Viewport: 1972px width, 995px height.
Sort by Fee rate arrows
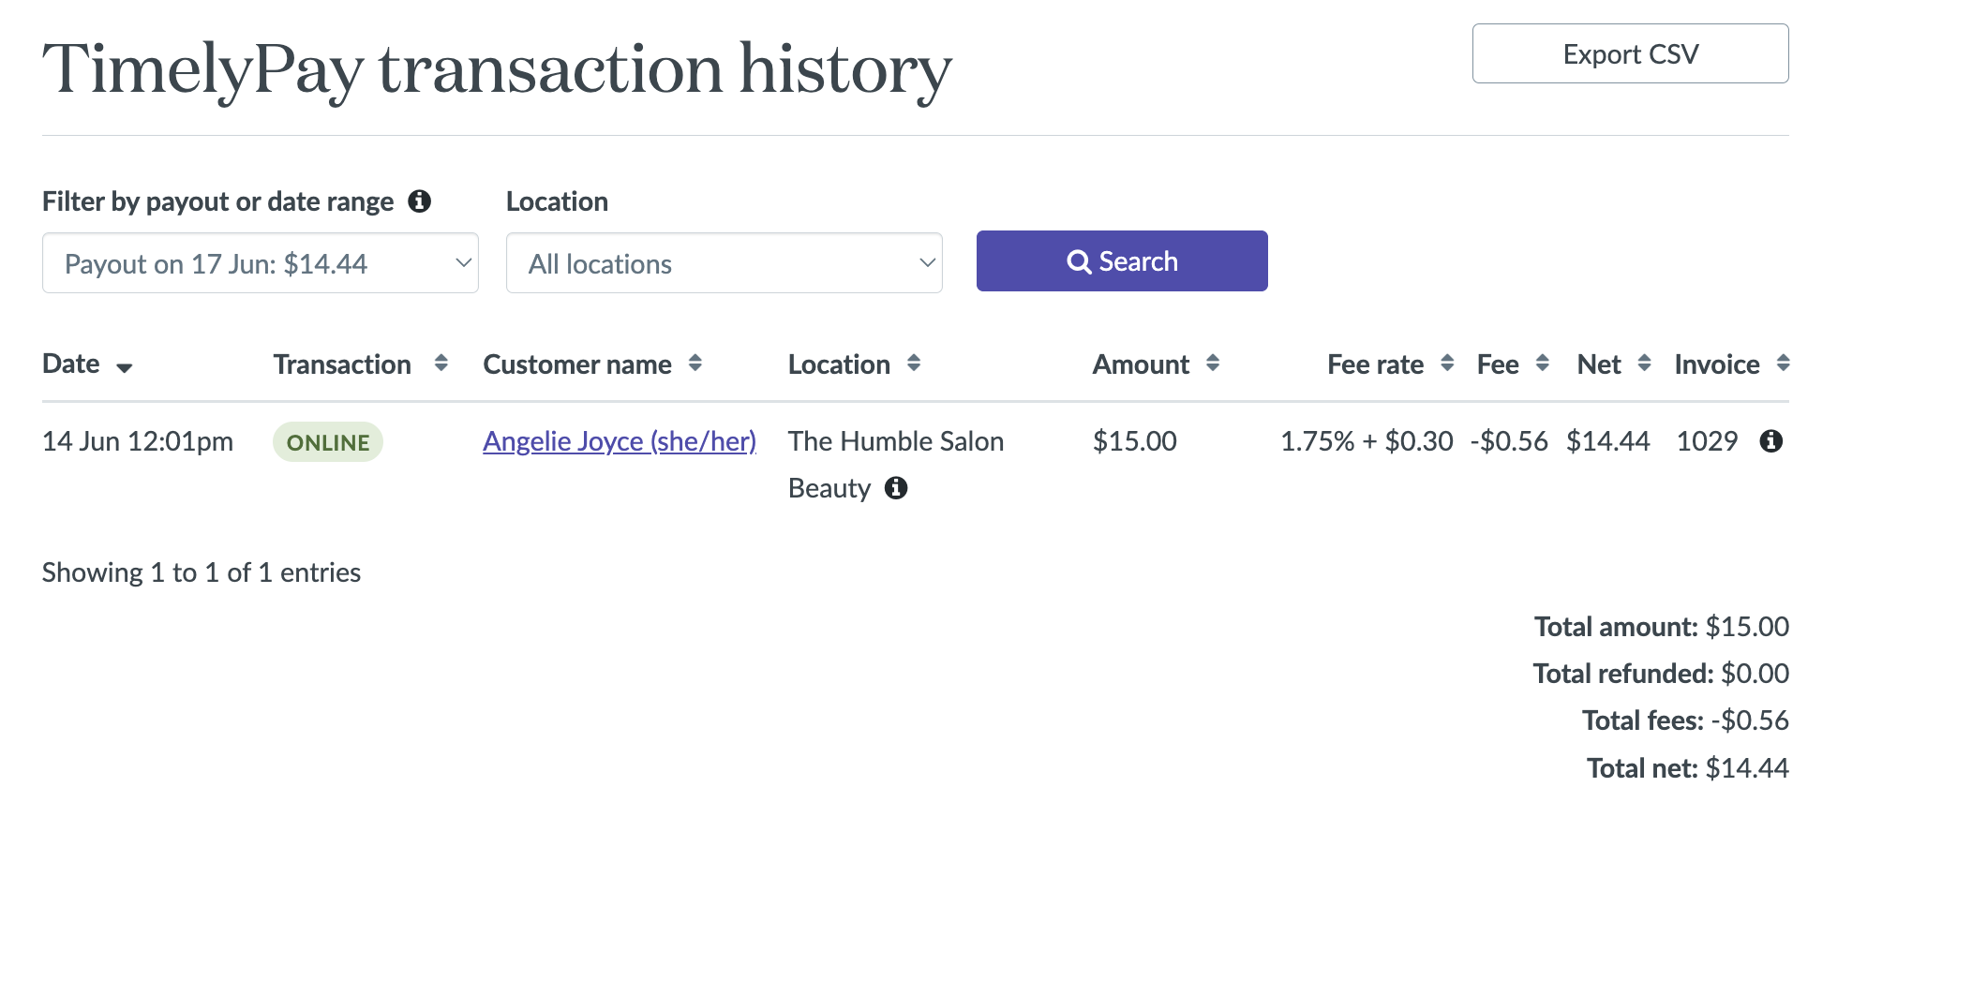(x=1446, y=364)
